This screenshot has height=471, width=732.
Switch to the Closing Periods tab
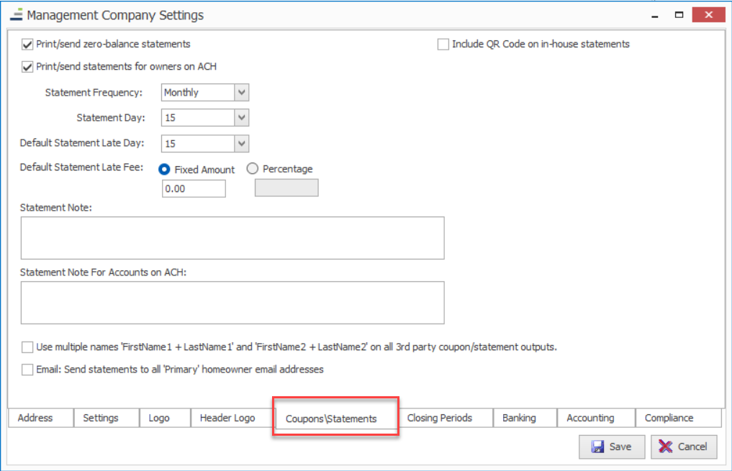439,418
